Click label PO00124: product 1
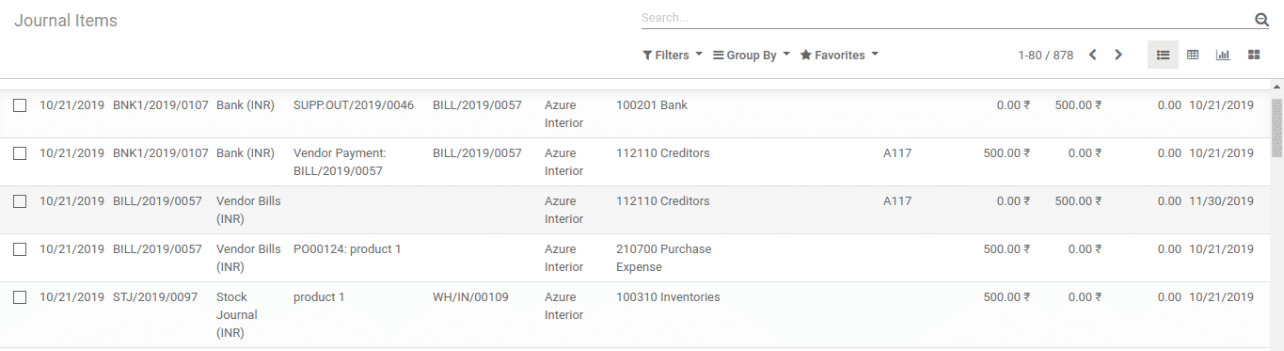The height and width of the screenshot is (351, 1284). 347,249
